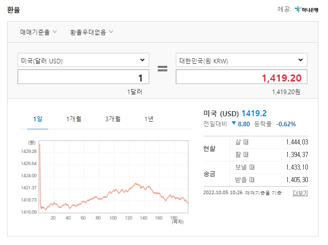The width and height of the screenshot is (328, 245).
Task: Open the 매매기준율 dropdown
Action: coord(38,32)
